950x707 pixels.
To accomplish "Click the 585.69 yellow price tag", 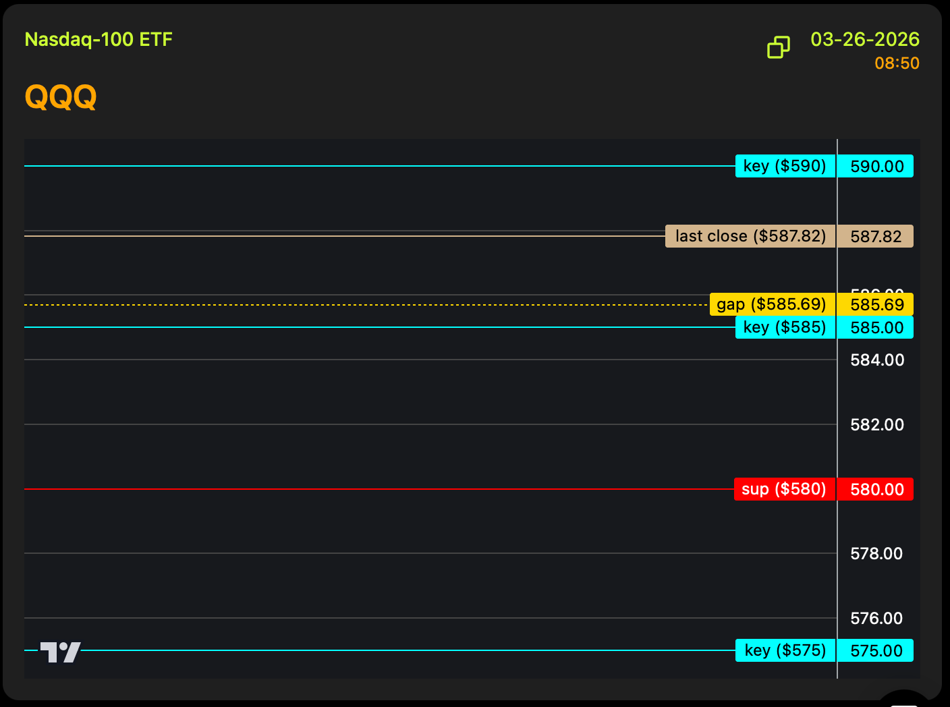I will 876,304.
